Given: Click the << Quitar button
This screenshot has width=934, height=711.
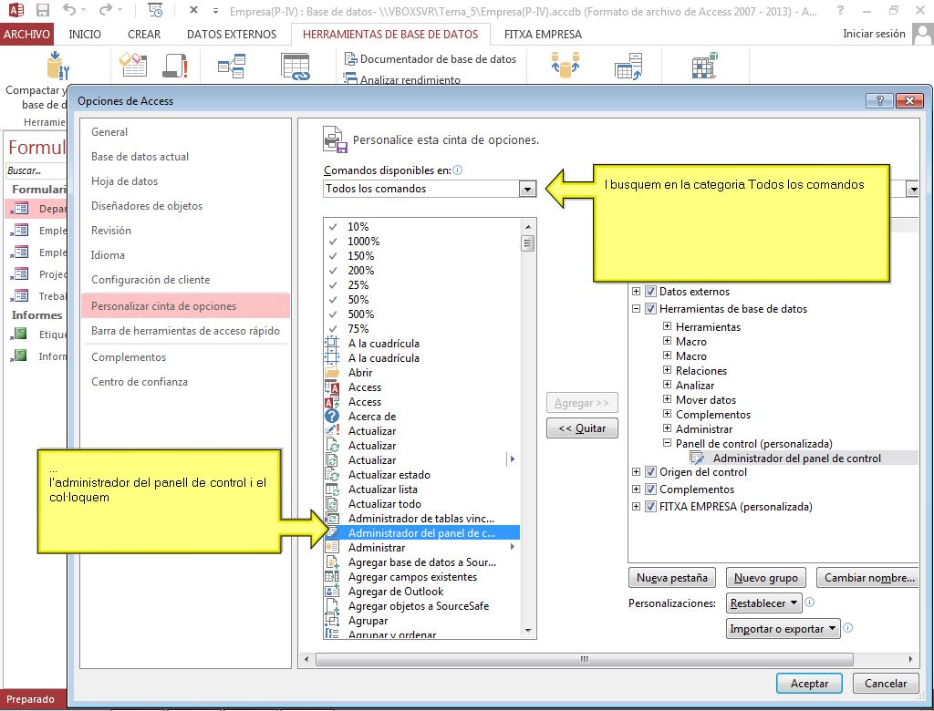Looking at the screenshot, I should tap(582, 428).
